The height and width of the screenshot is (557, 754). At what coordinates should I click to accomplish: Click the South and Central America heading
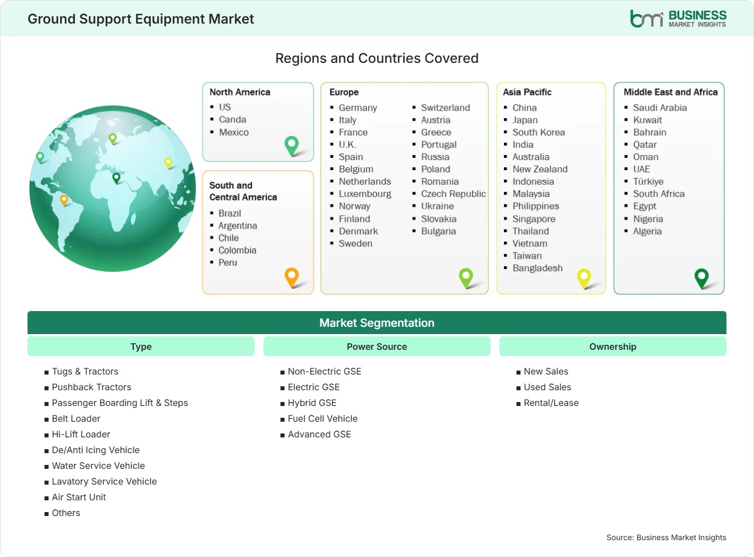click(x=243, y=191)
